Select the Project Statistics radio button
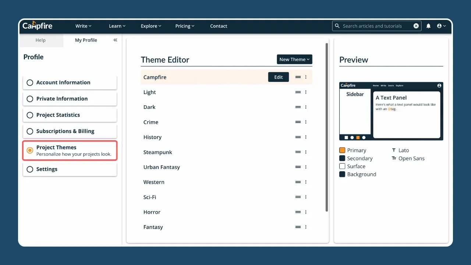471x265 pixels. click(30, 115)
